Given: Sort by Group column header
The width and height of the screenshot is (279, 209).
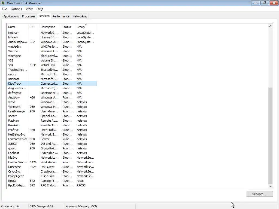Looking at the screenshot, I should click(x=86, y=27).
